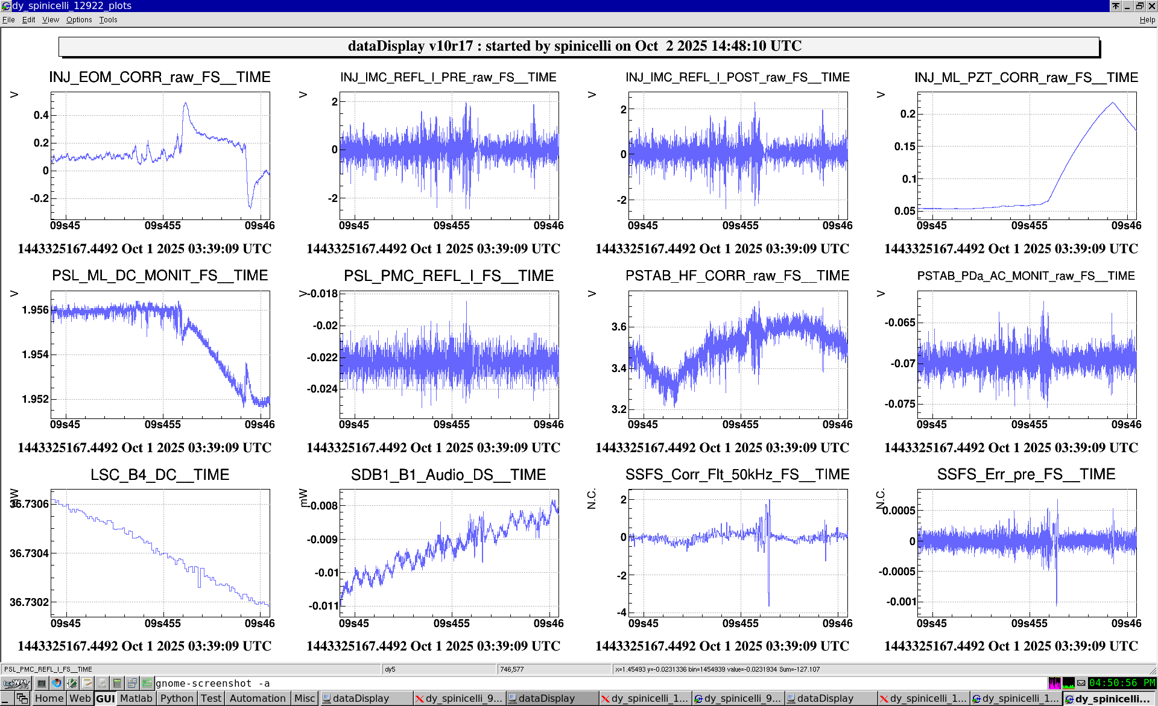Click the INJ_ML_PZT_CORR plot area
1158x706 pixels.
click(1027, 156)
